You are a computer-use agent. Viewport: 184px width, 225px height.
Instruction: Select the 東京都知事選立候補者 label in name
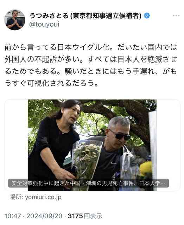click(106, 15)
